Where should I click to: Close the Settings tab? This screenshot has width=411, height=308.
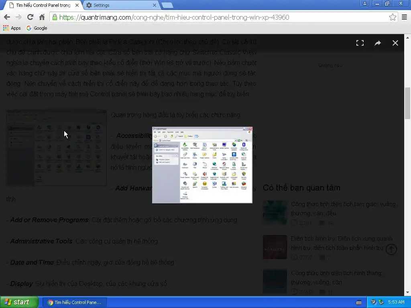(x=155, y=5)
